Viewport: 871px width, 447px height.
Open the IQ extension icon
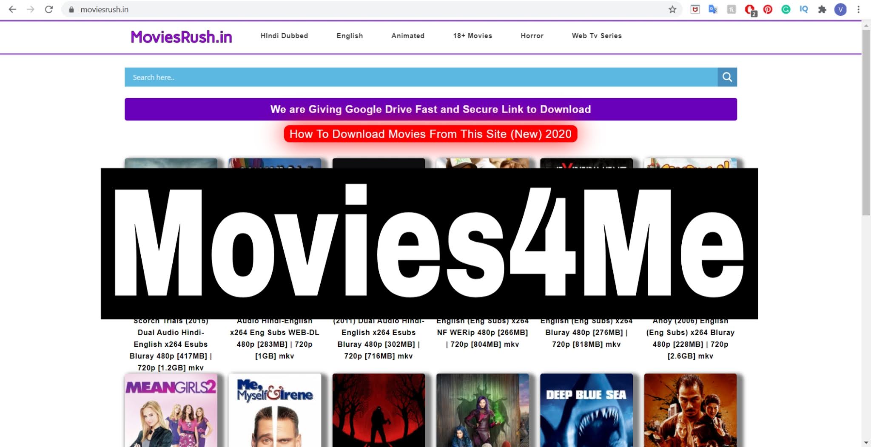pyautogui.click(x=804, y=9)
